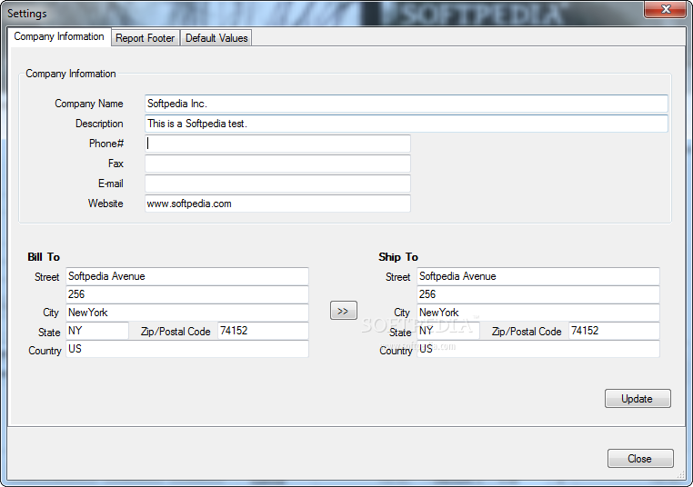Select the Bill To City field

pyautogui.click(x=187, y=313)
